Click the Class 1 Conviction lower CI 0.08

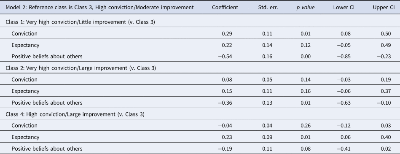pyautogui.click(x=345, y=34)
